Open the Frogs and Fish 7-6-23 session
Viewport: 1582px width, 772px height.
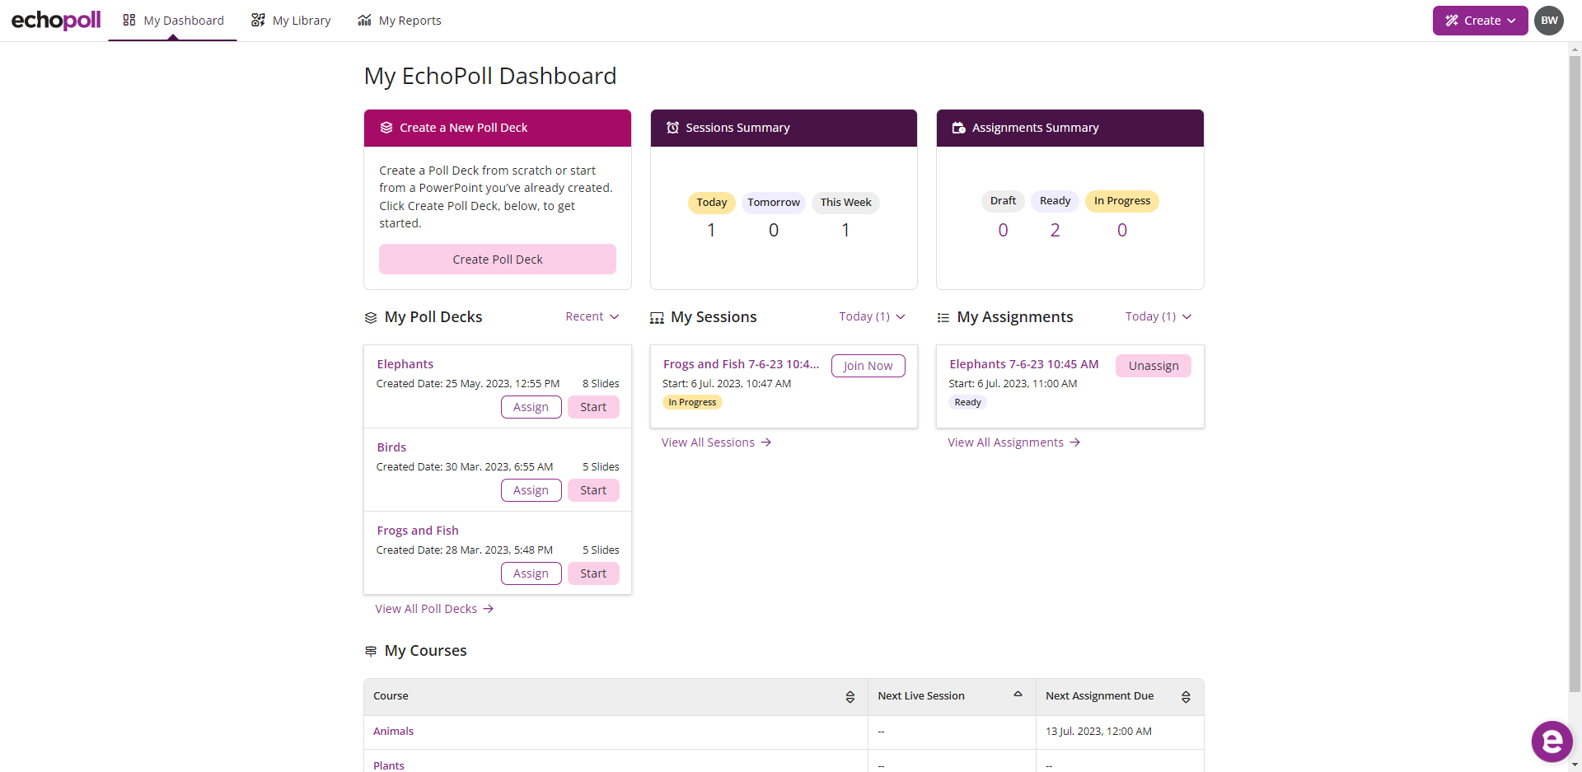[x=742, y=364]
